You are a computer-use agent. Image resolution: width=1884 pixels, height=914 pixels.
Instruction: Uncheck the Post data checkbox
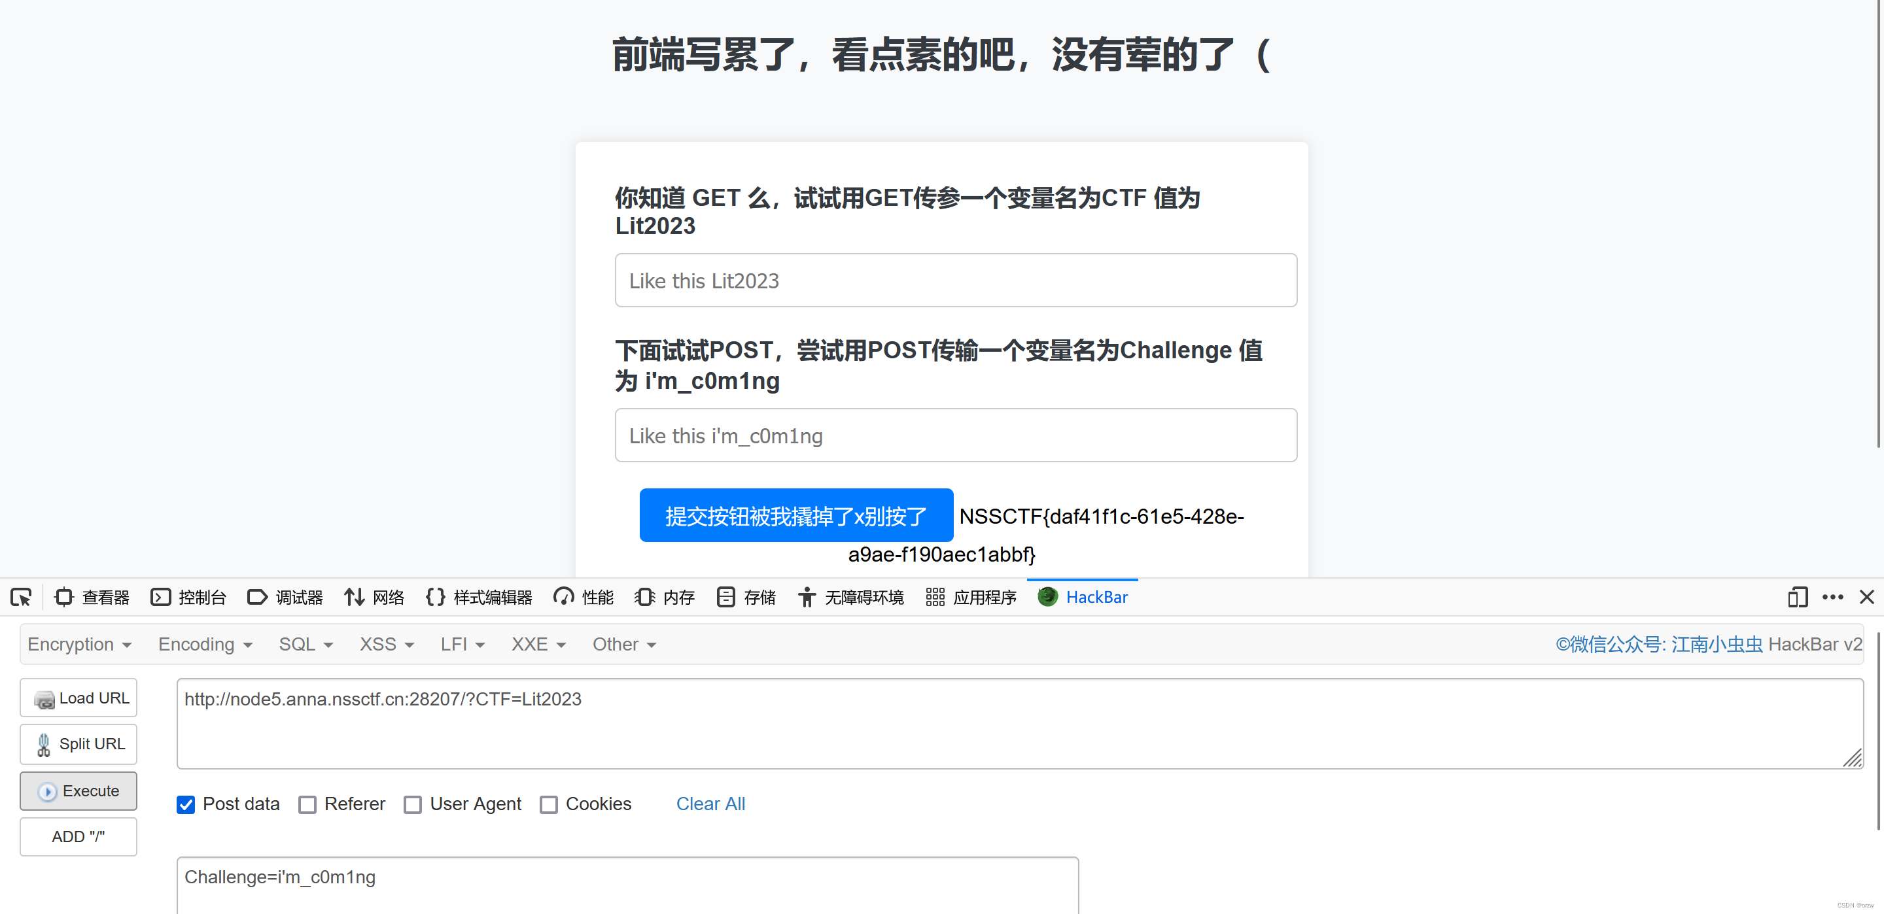point(186,804)
